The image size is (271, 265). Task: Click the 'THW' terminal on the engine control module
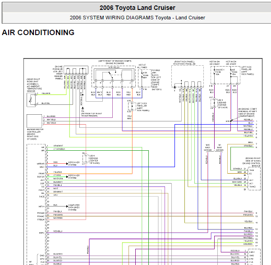click(x=252, y=170)
